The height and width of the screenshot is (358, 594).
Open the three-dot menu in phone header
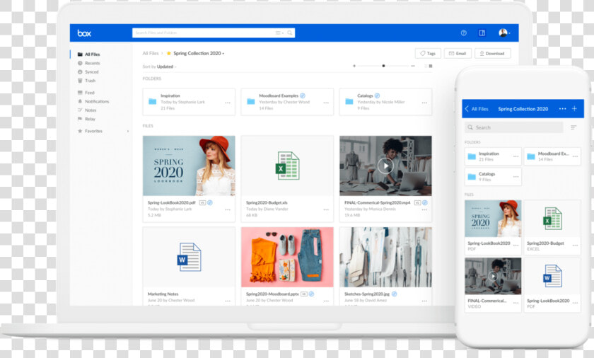point(563,109)
